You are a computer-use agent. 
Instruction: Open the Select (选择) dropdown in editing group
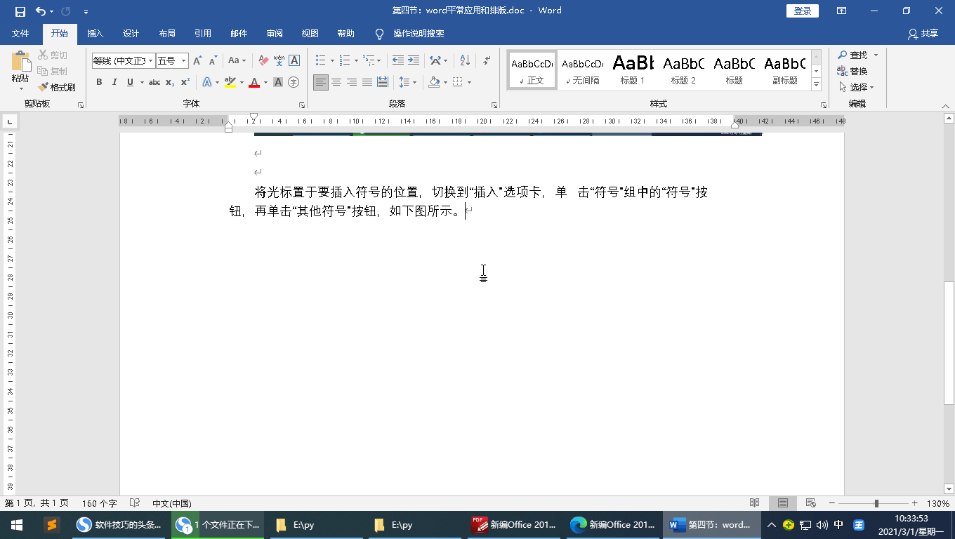coord(857,87)
